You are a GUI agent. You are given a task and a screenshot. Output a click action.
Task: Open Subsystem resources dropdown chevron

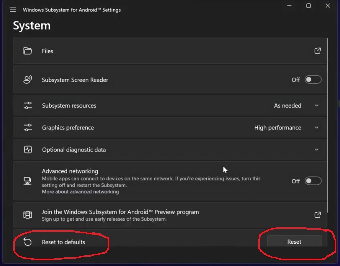click(317, 106)
